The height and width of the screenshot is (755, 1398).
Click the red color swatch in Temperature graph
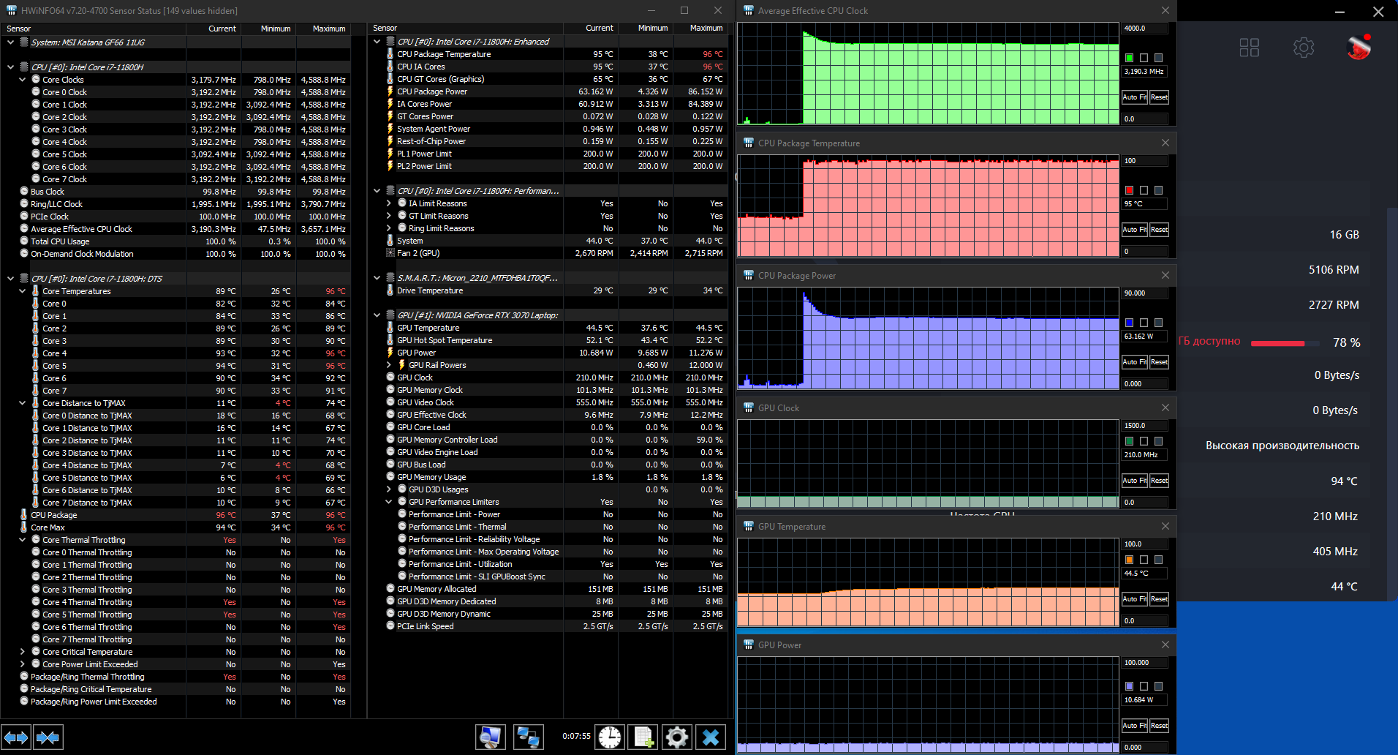click(x=1129, y=190)
